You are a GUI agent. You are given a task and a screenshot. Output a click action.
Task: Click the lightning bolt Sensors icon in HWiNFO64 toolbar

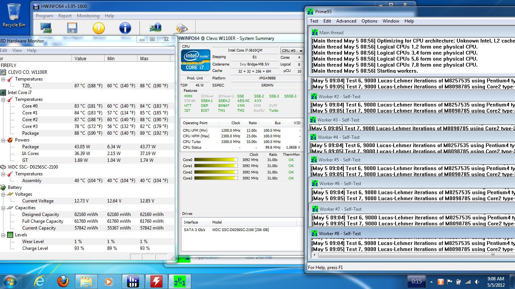(x=98, y=28)
